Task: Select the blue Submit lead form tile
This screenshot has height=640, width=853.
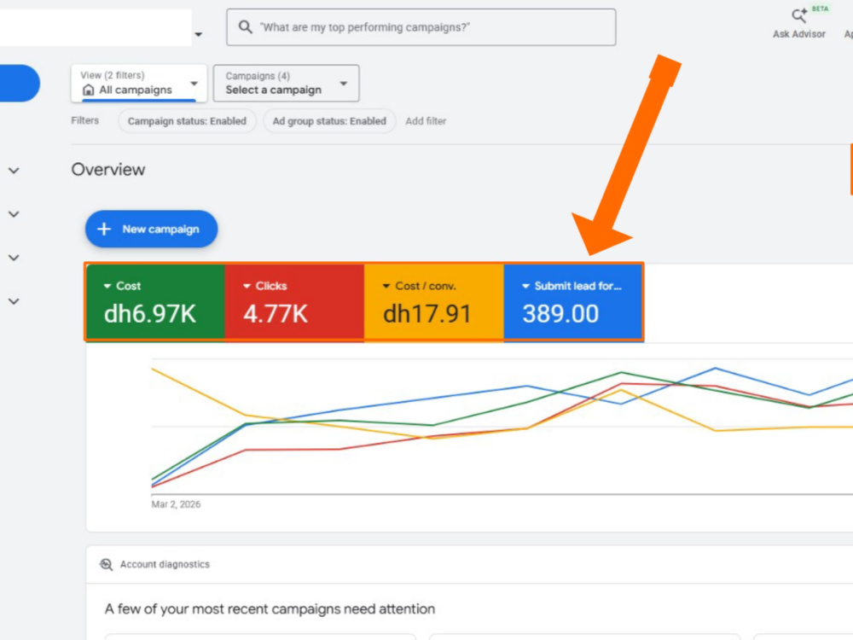Action: click(573, 303)
